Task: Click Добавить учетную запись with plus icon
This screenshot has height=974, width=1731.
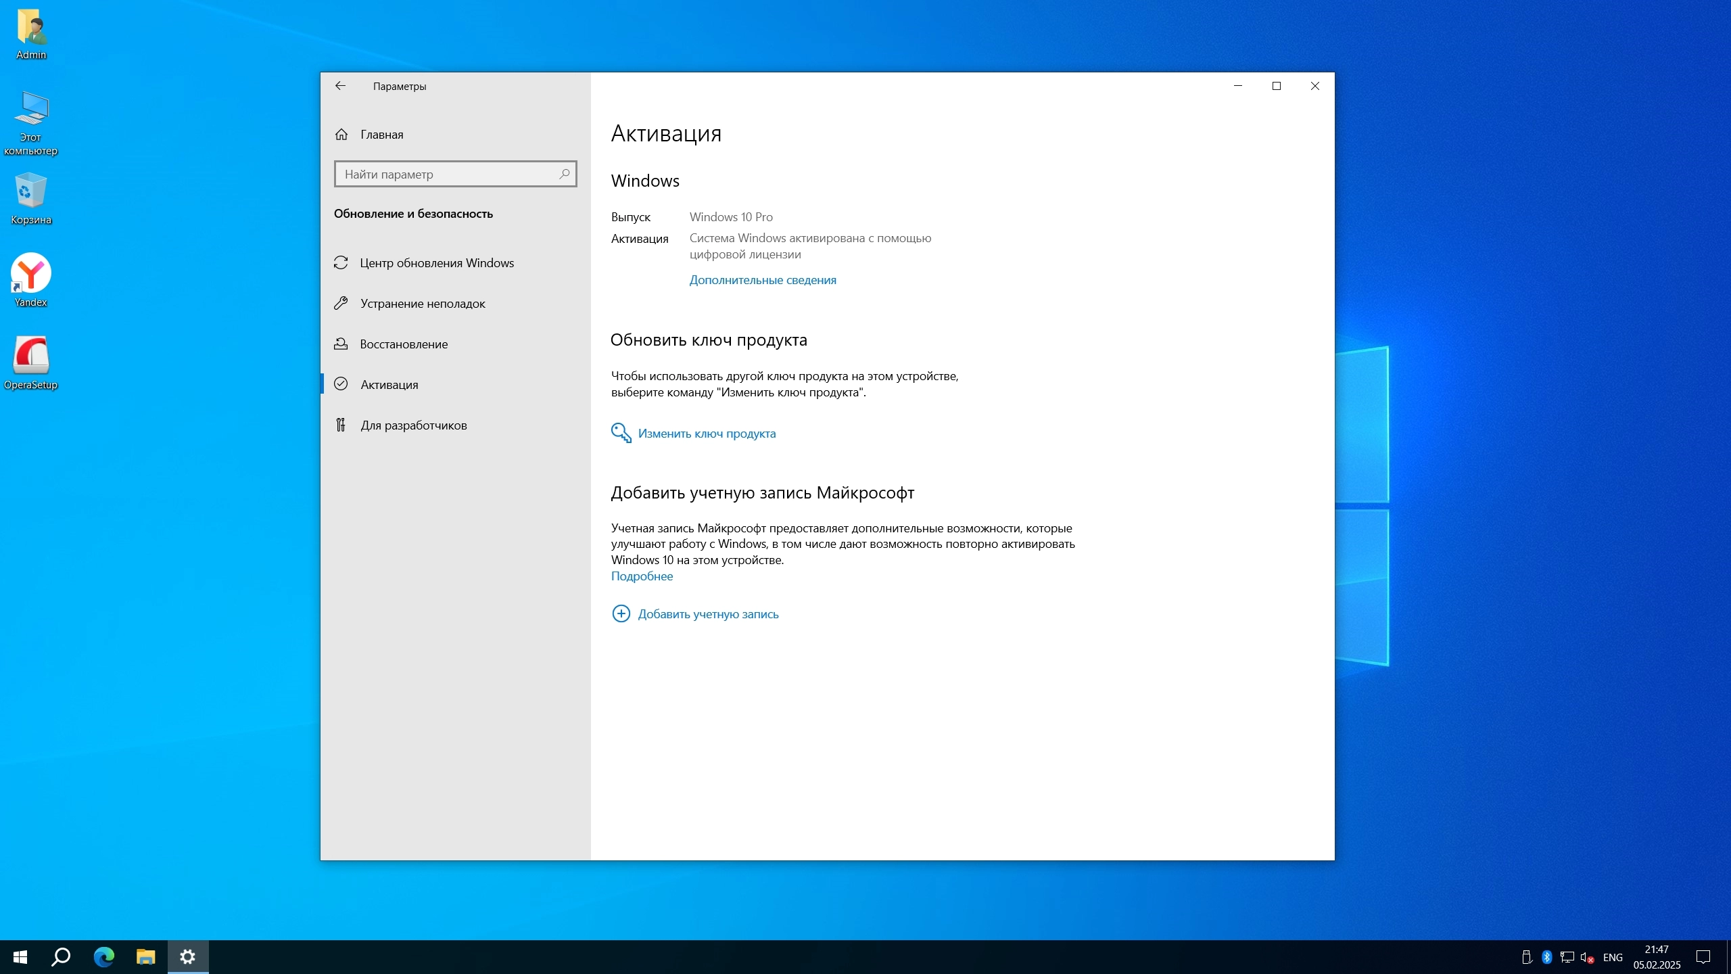Action: click(x=707, y=614)
